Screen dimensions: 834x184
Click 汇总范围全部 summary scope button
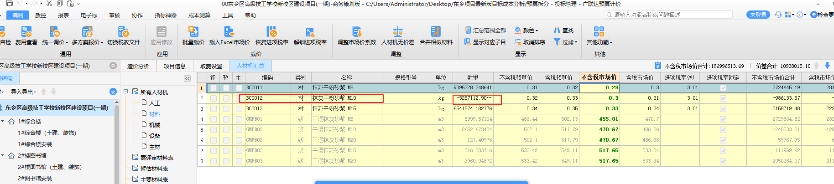(x=485, y=30)
